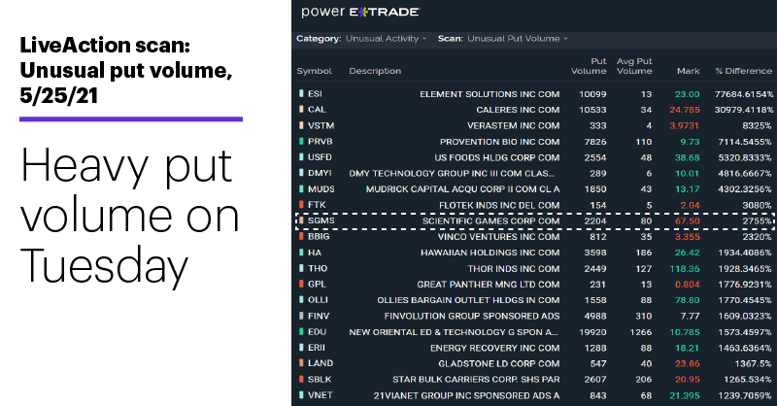The width and height of the screenshot is (777, 406).
Task: Select the SGMS ticker symbol
Action: coord(321,220)
